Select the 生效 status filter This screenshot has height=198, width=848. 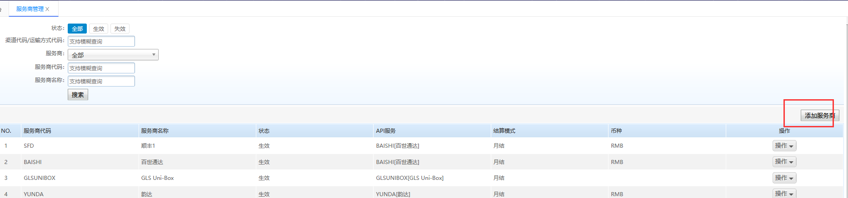(x=99, y=29)
